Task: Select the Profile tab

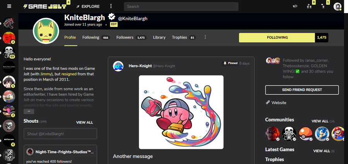Action: [70, 37]
